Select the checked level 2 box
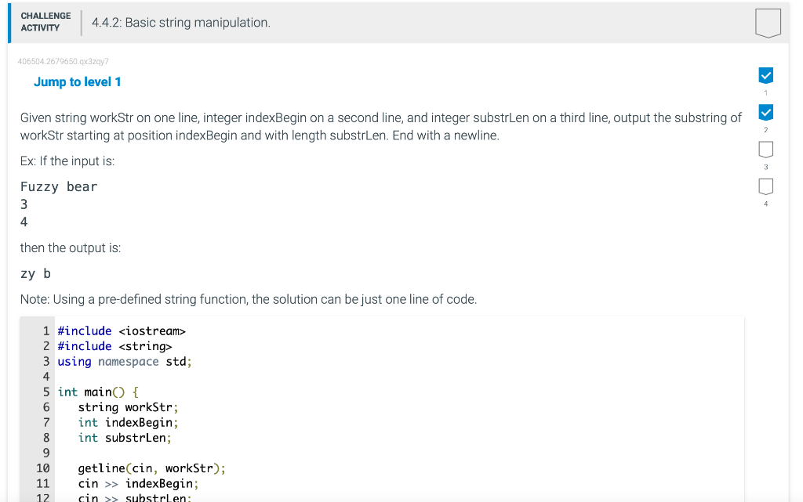803x502 pixels. tap(766, 111)
